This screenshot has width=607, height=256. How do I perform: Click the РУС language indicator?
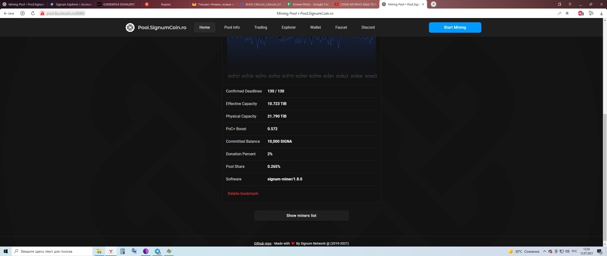[574, 251]
